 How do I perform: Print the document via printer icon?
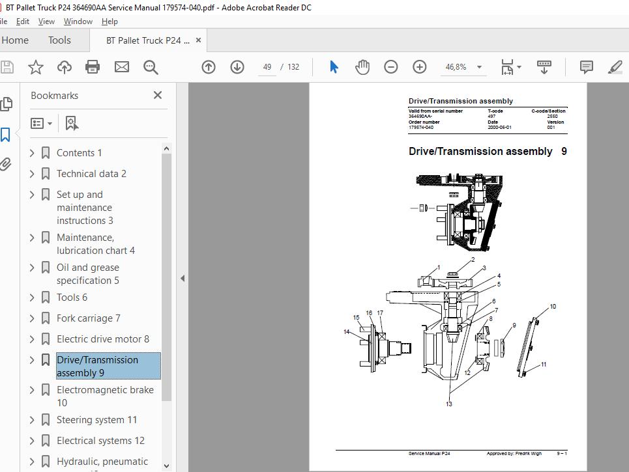point(93,67)
